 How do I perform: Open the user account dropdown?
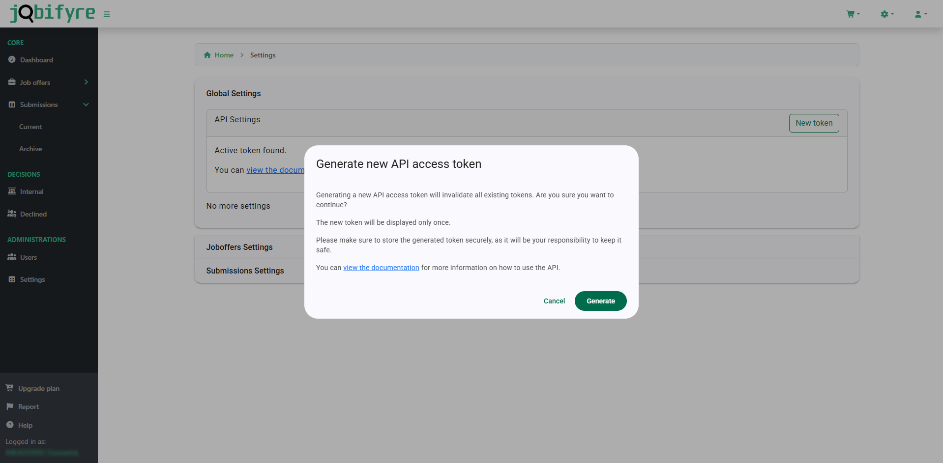tap(921, 14)
